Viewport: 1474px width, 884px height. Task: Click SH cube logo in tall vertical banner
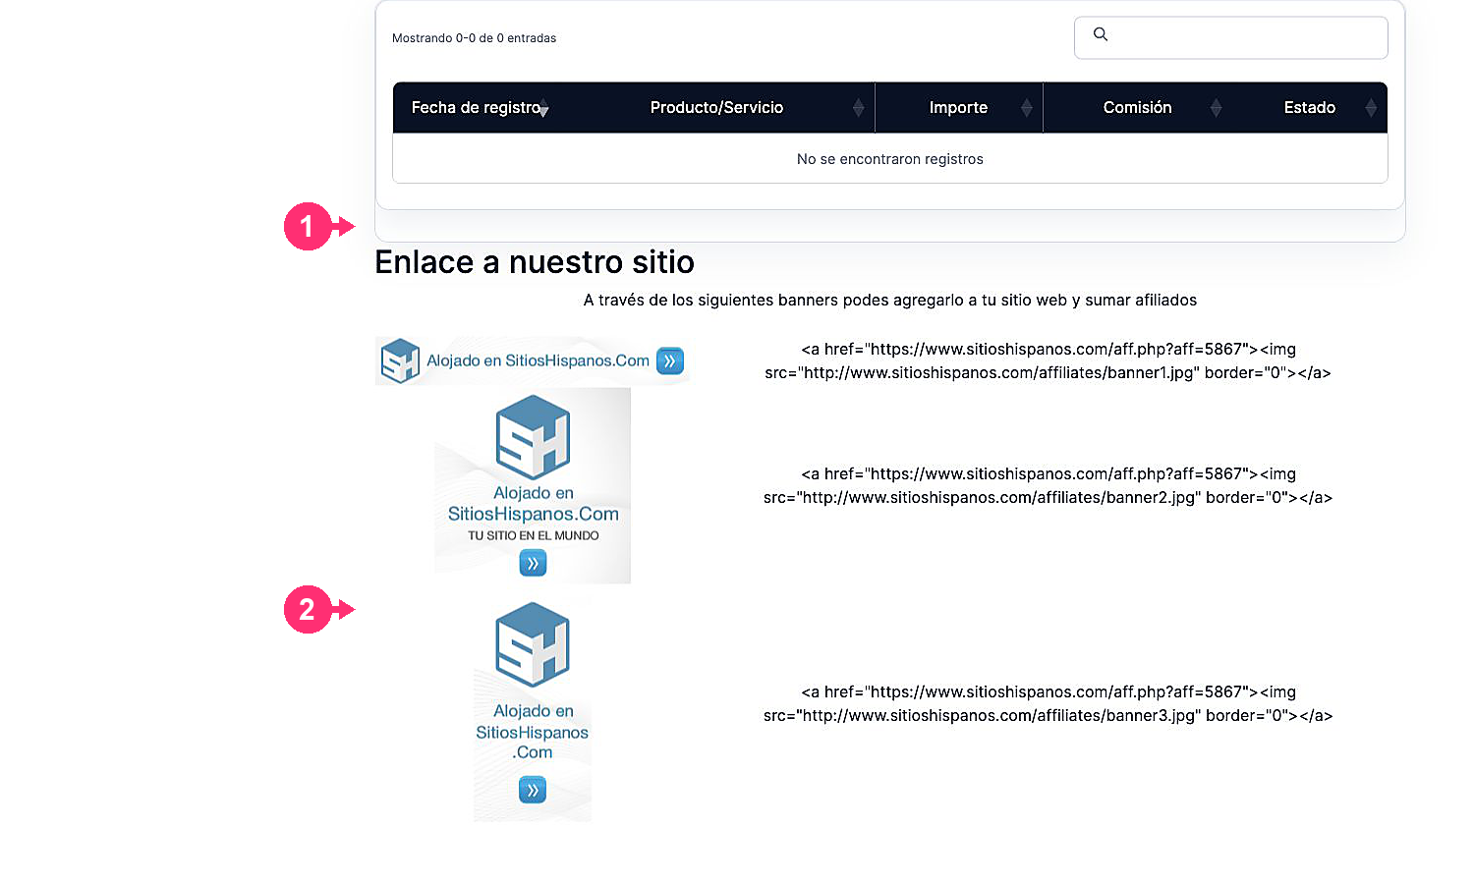pyautogui.click(x=533, y=644)
